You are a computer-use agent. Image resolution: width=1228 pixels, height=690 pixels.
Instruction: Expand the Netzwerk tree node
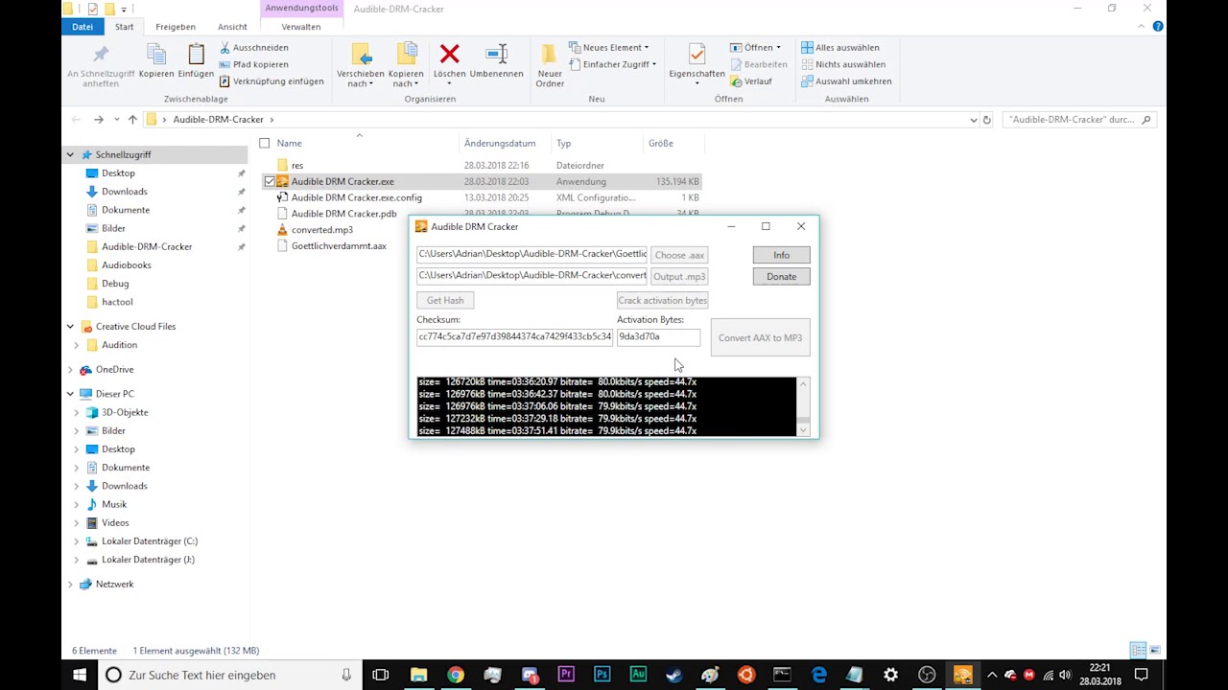click(70, 585)
